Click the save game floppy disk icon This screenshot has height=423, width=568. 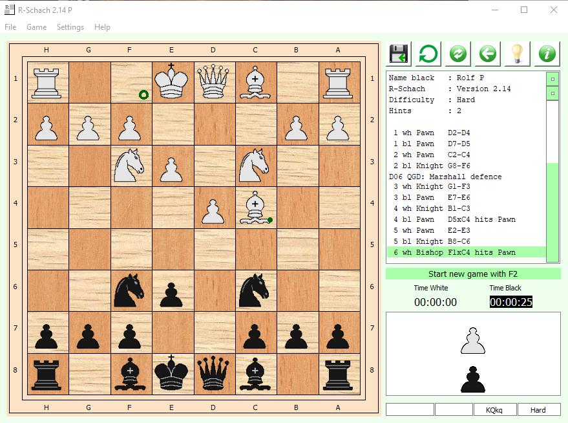[x=399, y=54]
